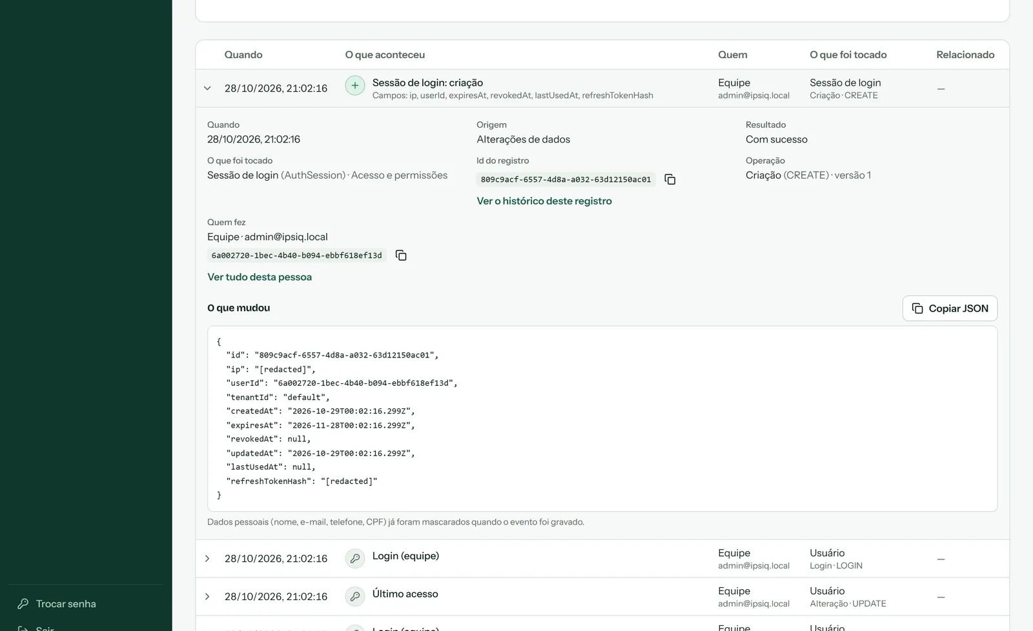Copy the Quem fez user ID
The image size is (1033, 631).
tap(401, 255)
